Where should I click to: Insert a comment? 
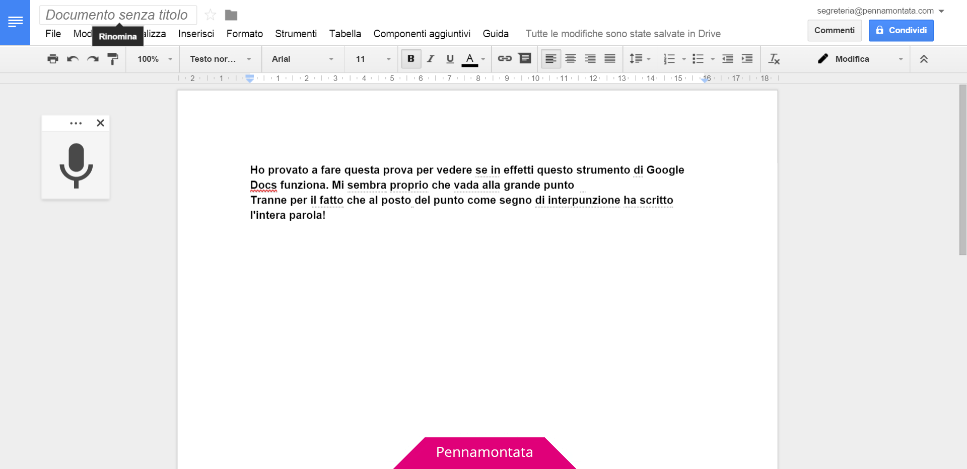click(x=525, y=59)
